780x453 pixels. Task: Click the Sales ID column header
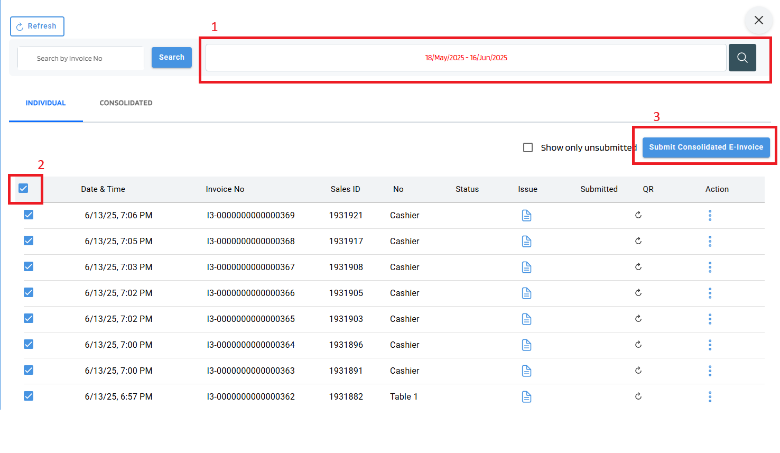point(346,189)
